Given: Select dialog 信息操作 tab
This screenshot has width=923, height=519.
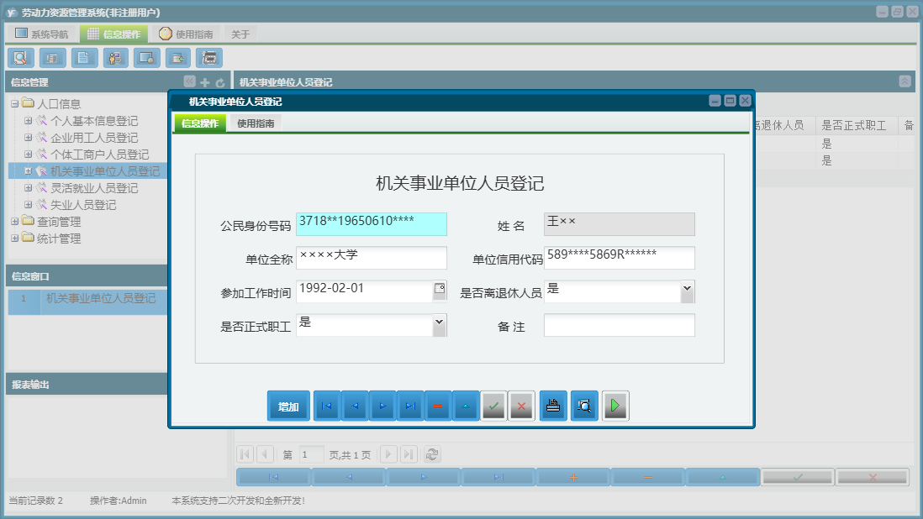Looking at the screenshot, I should pos(200,123).
